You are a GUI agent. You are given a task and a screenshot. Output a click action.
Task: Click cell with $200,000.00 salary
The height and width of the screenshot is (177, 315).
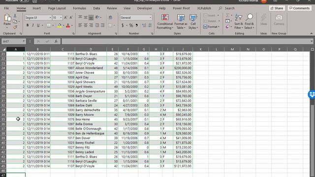coord(183,68)
